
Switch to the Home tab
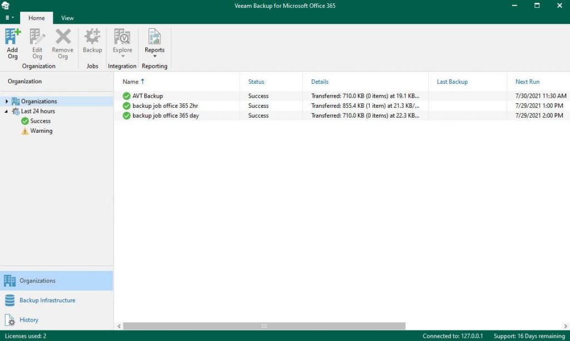coord(36,18)
